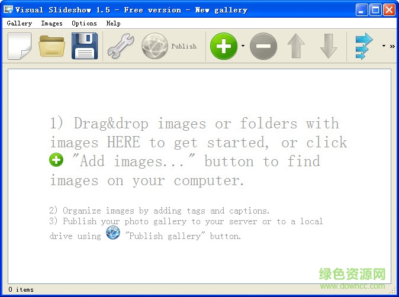The image size is (399, 297).
Task: Open the Images menu
Action: coord(52,23)
